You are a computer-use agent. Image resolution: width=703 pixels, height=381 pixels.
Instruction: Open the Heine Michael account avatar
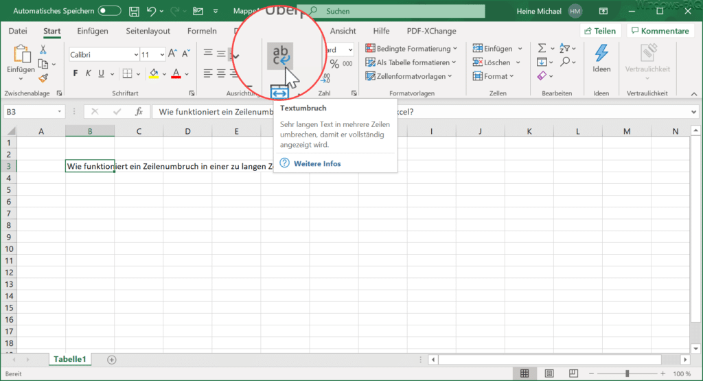tap(575, 11)
